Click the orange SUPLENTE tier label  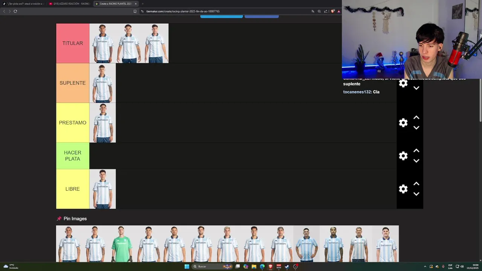[73, 83]
